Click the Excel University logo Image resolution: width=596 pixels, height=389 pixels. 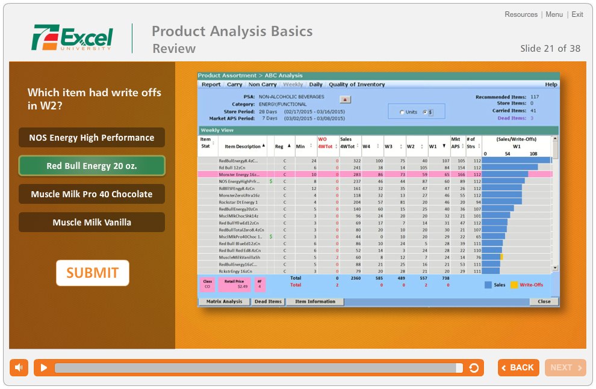(x=72, y=37)
